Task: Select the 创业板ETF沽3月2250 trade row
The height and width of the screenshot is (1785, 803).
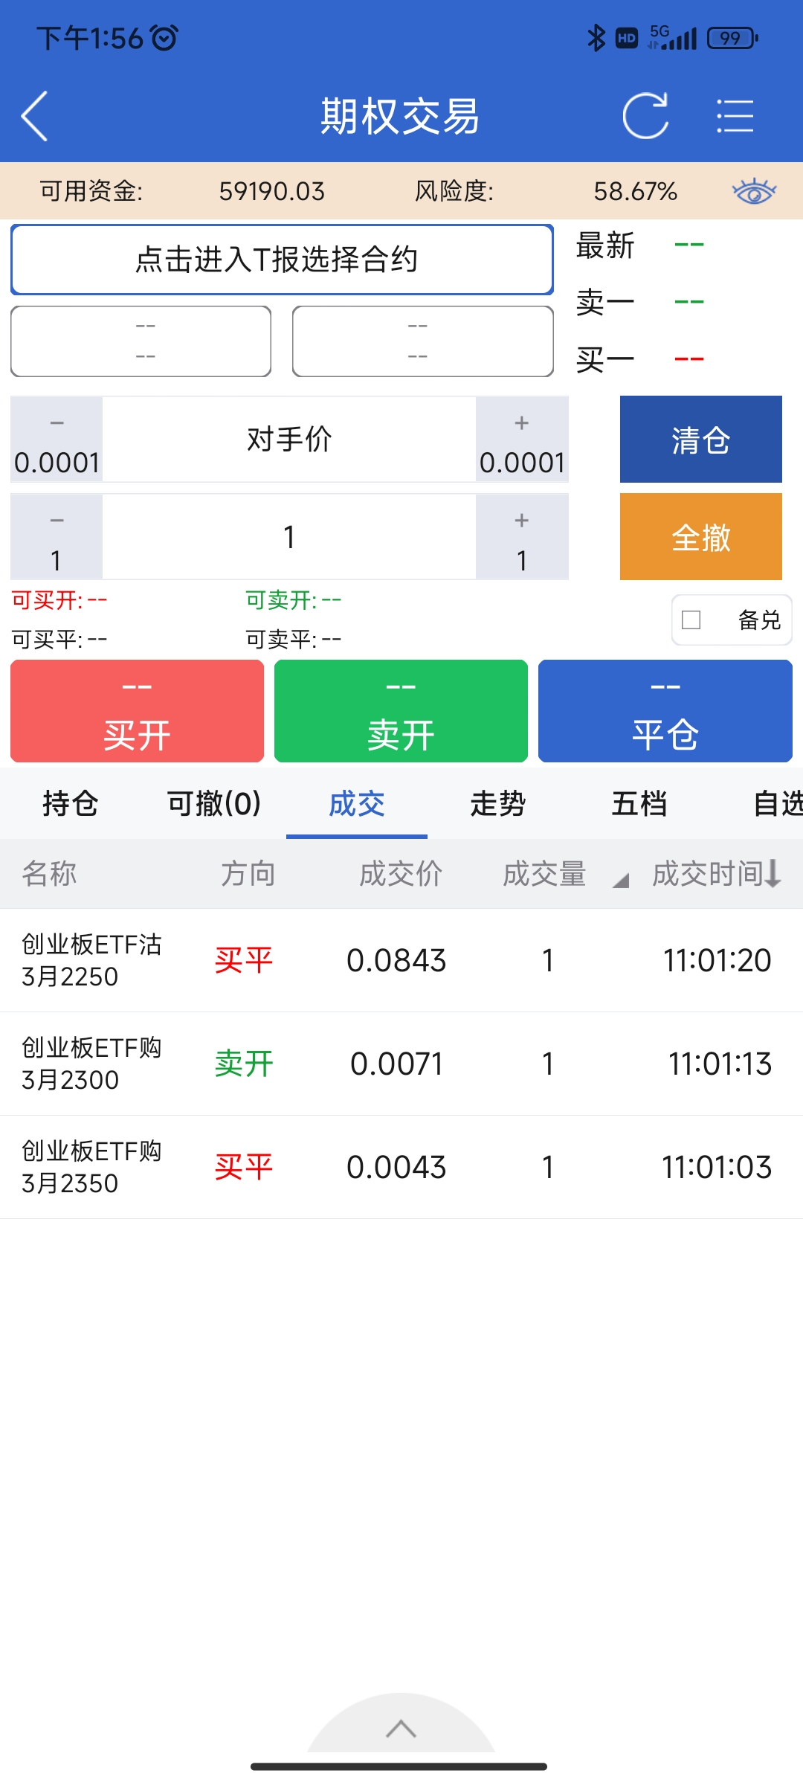Action: (x=401, y=960)
